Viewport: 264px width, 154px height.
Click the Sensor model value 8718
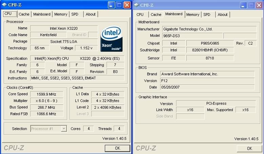(x=210, y=58)
